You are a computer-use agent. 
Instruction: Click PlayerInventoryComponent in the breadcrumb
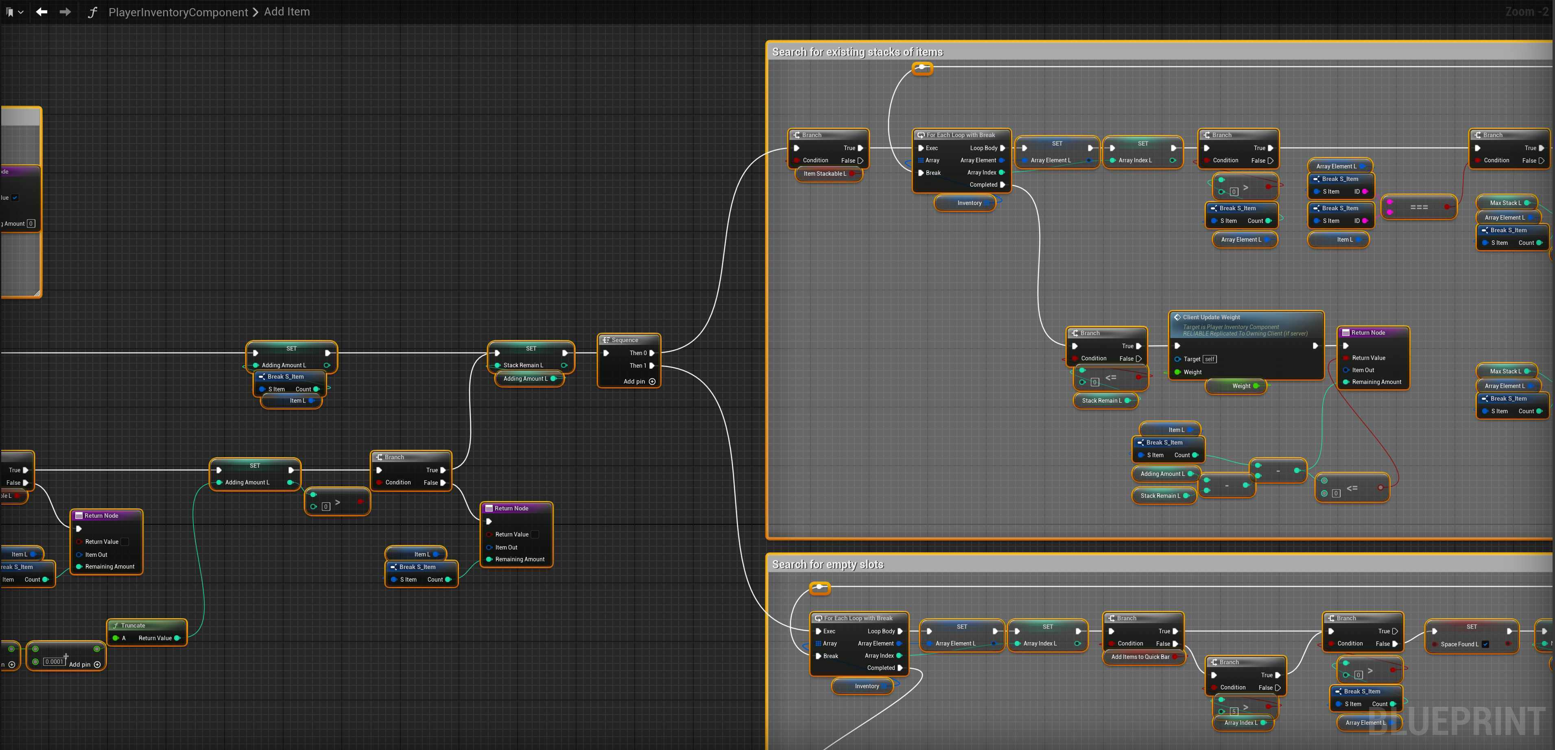(178, 12)
